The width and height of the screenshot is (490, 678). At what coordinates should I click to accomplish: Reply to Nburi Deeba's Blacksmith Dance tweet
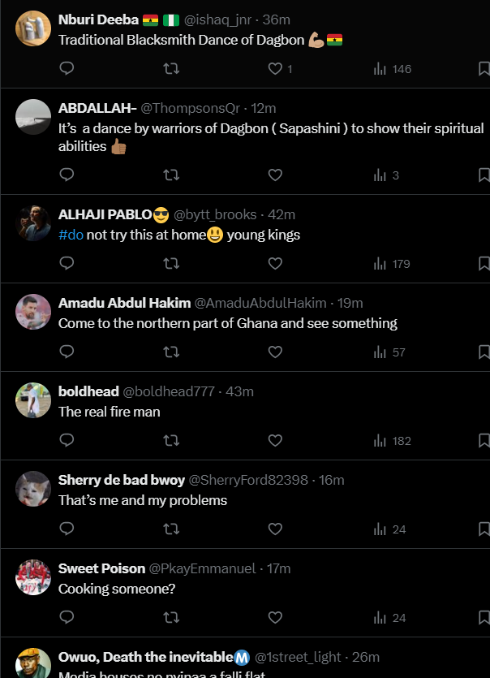point(67,69)
